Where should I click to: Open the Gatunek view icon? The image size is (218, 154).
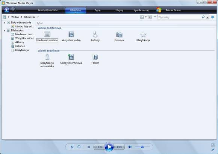click(x=119, y=34)
